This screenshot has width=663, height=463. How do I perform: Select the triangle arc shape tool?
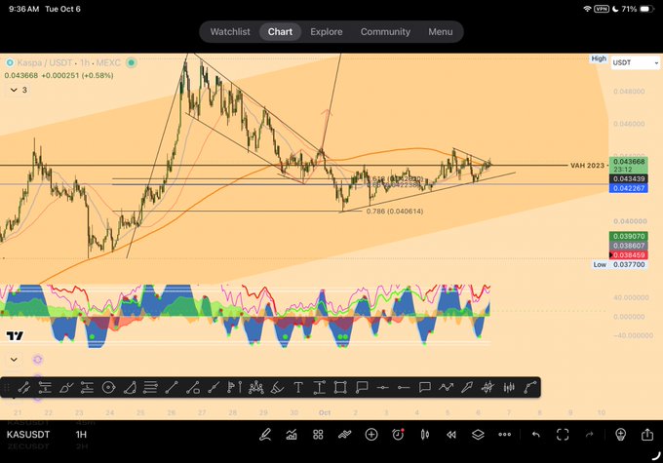pyautogui.click(x=130, y=387)
